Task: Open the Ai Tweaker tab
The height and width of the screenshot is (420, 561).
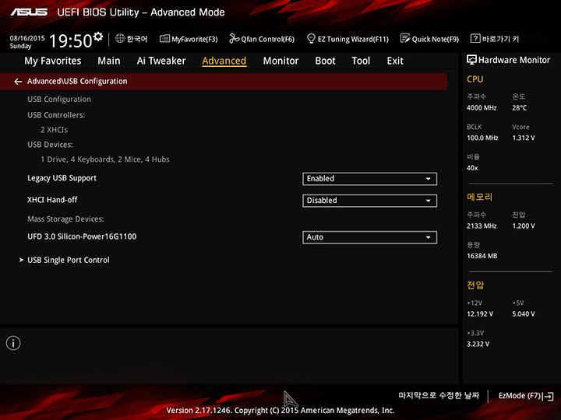Action: click(x=161, y=61)
